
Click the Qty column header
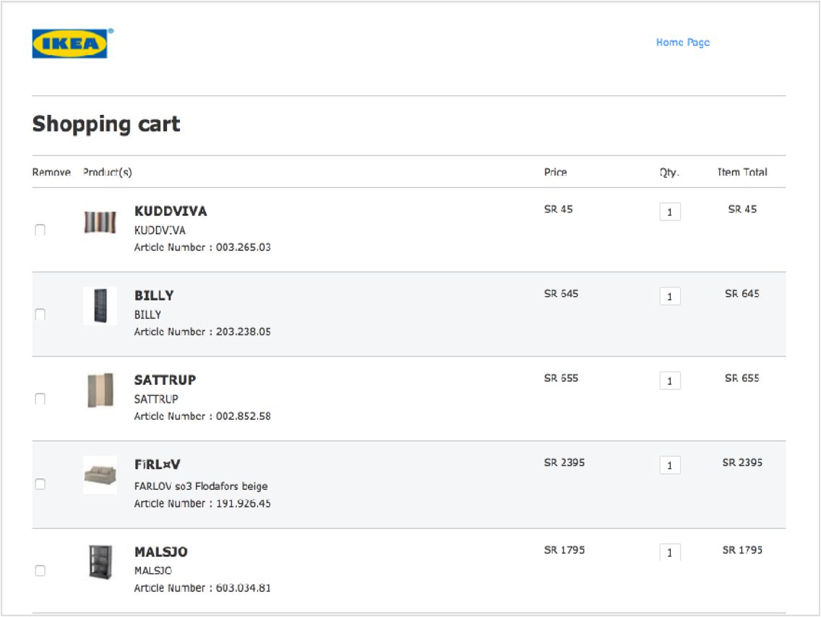coord(669,173)
